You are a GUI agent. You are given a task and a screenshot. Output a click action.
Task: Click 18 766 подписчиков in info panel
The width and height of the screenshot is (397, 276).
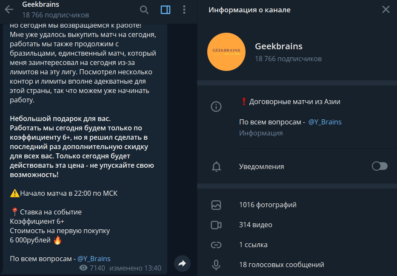click(288, 59)
